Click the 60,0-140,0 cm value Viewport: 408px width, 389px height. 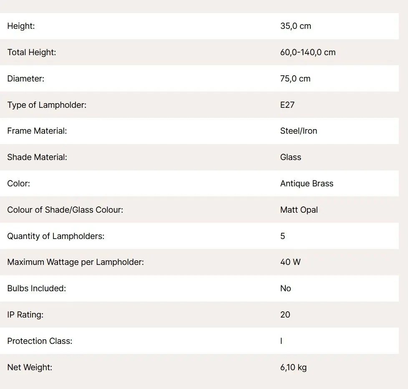click(x=308, y=52)
